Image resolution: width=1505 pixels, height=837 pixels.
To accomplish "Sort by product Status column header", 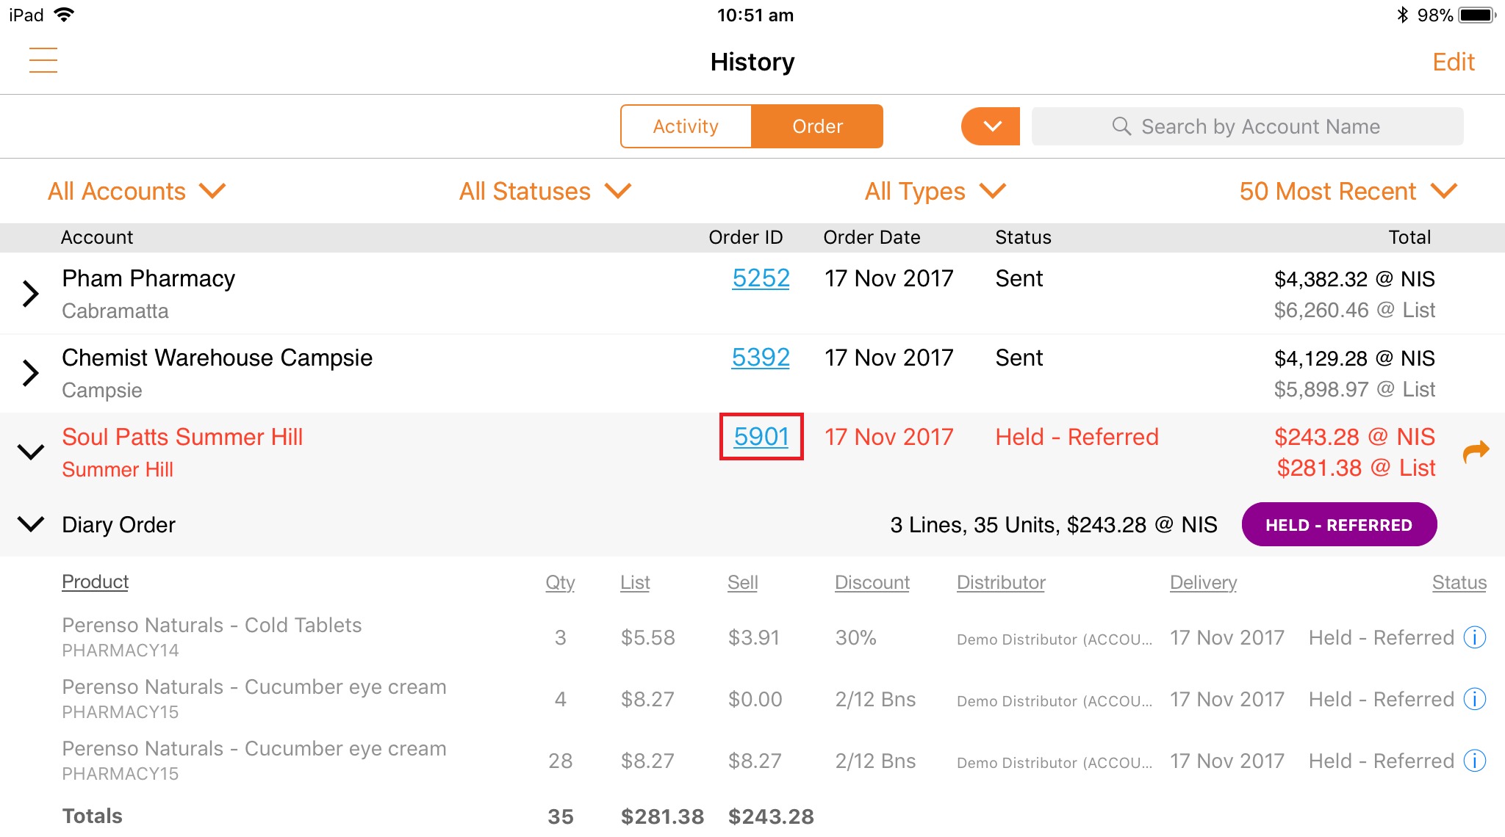I will click(1459, 582).
